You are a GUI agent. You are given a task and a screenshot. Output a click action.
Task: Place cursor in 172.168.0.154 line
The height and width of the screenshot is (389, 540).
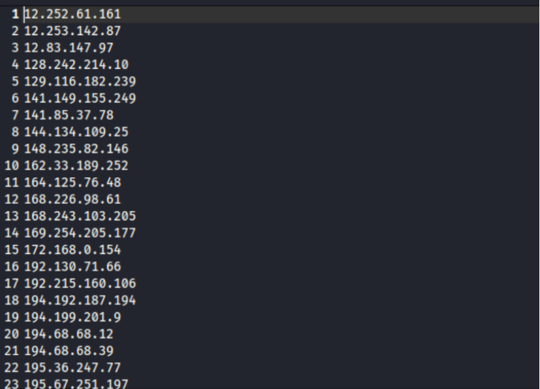point(72,250)
